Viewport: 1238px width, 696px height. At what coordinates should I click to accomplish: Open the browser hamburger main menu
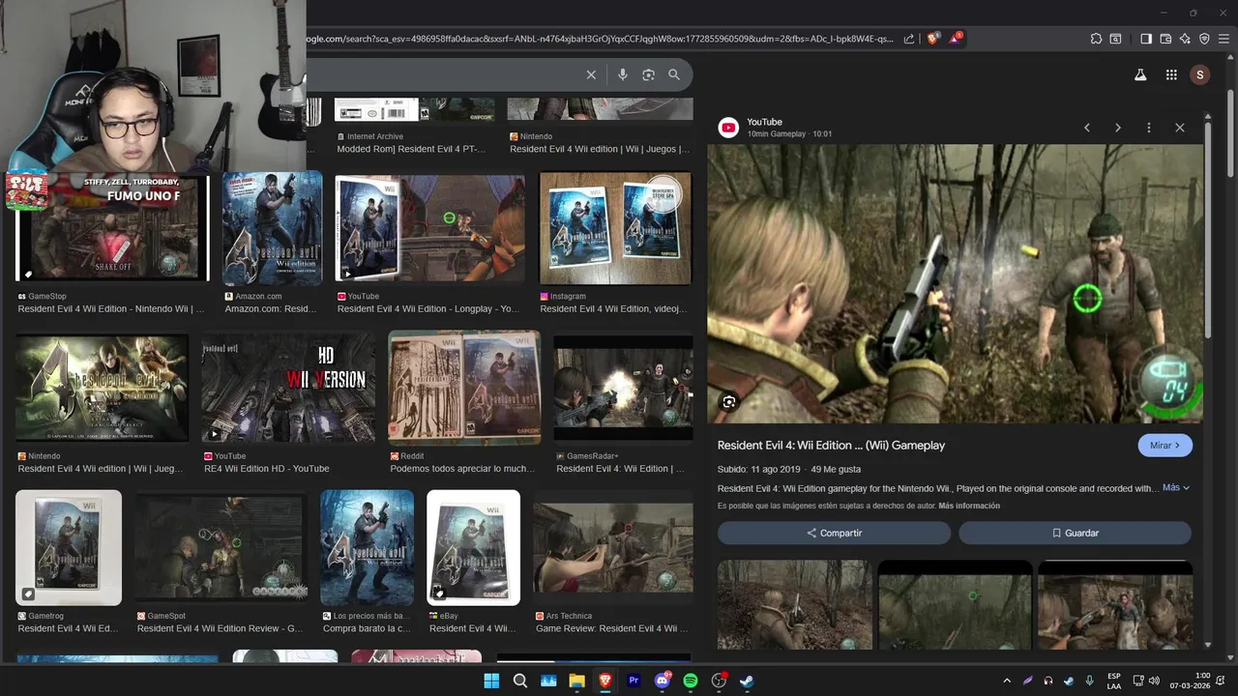(1223, 39)
